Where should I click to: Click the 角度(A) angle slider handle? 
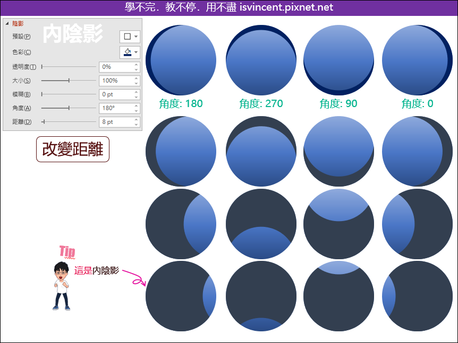point(69,108)
